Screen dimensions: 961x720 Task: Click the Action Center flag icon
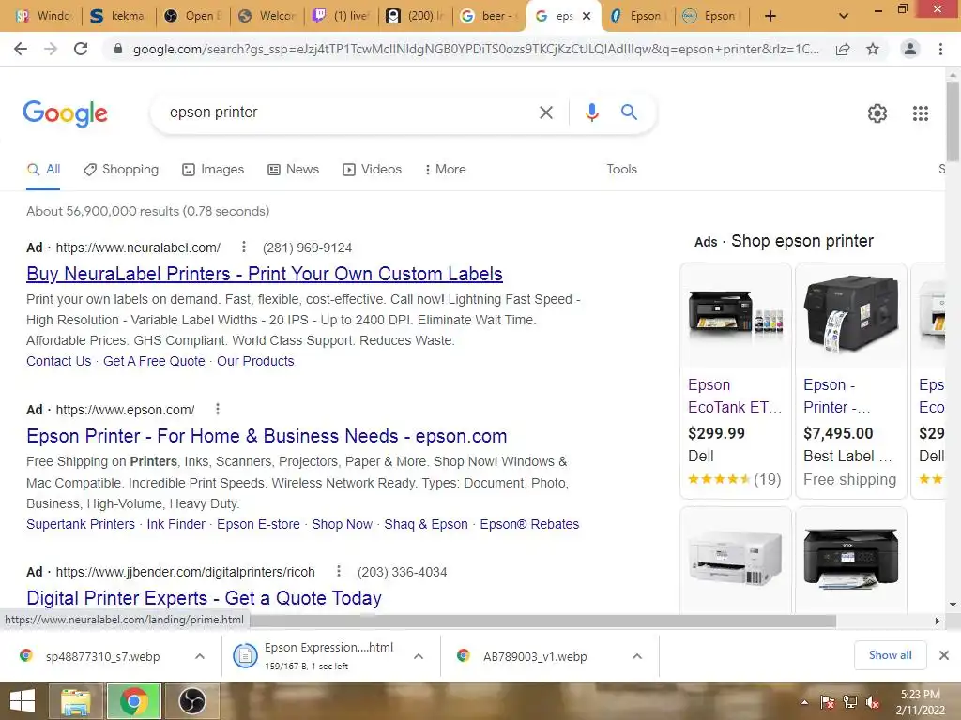coord(828,702)
